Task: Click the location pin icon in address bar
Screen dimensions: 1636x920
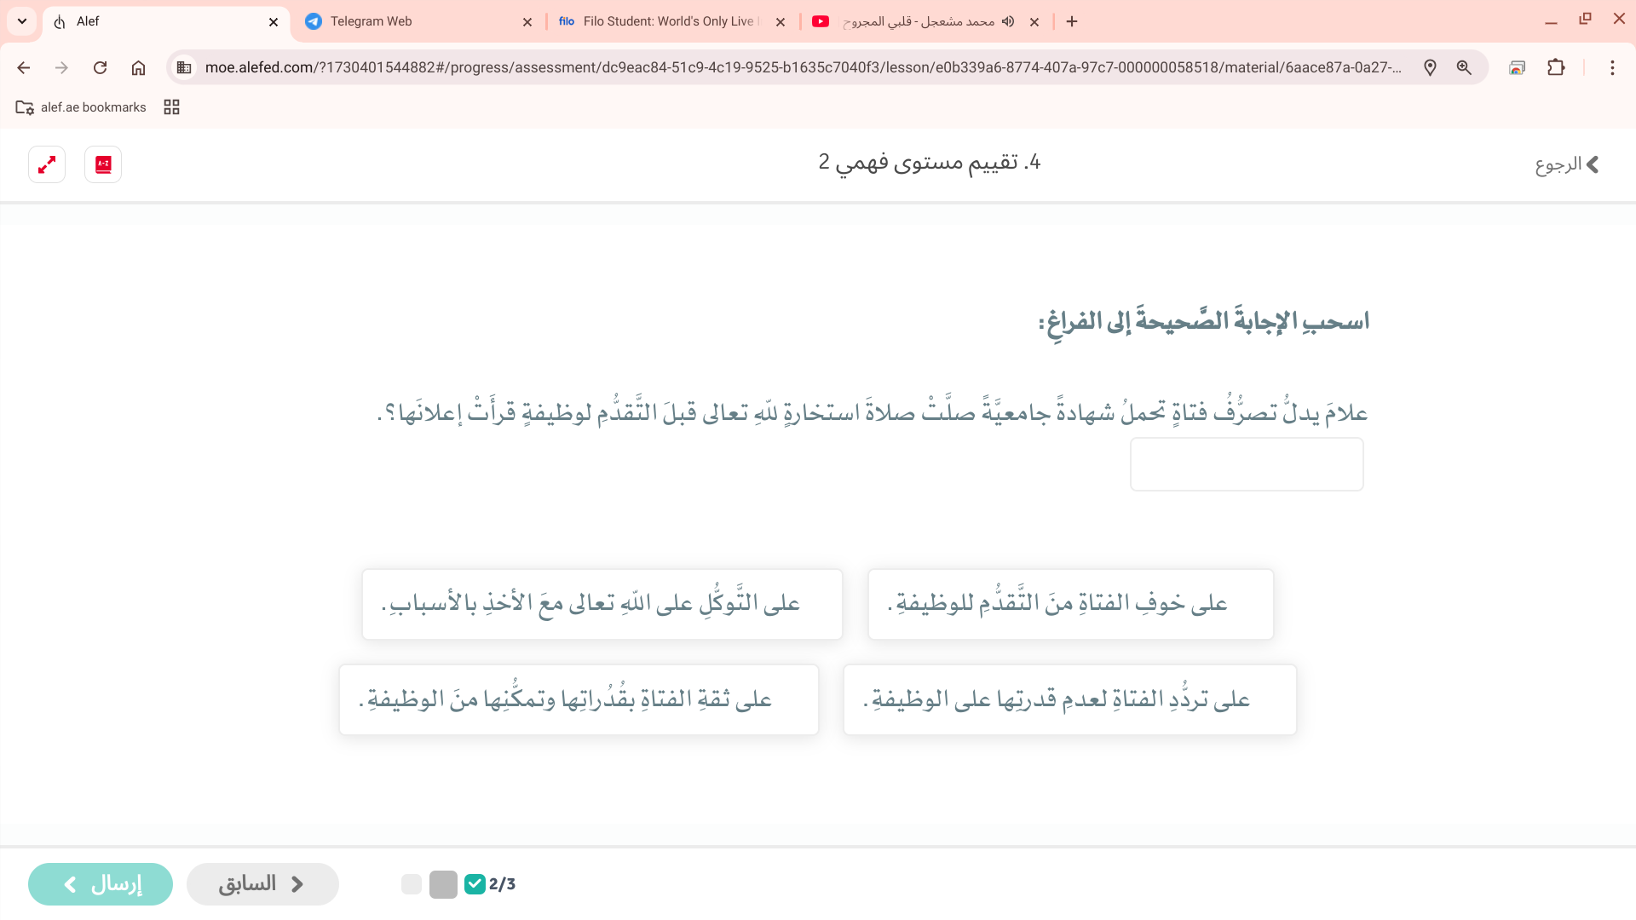Action: tap(1430, 67)
